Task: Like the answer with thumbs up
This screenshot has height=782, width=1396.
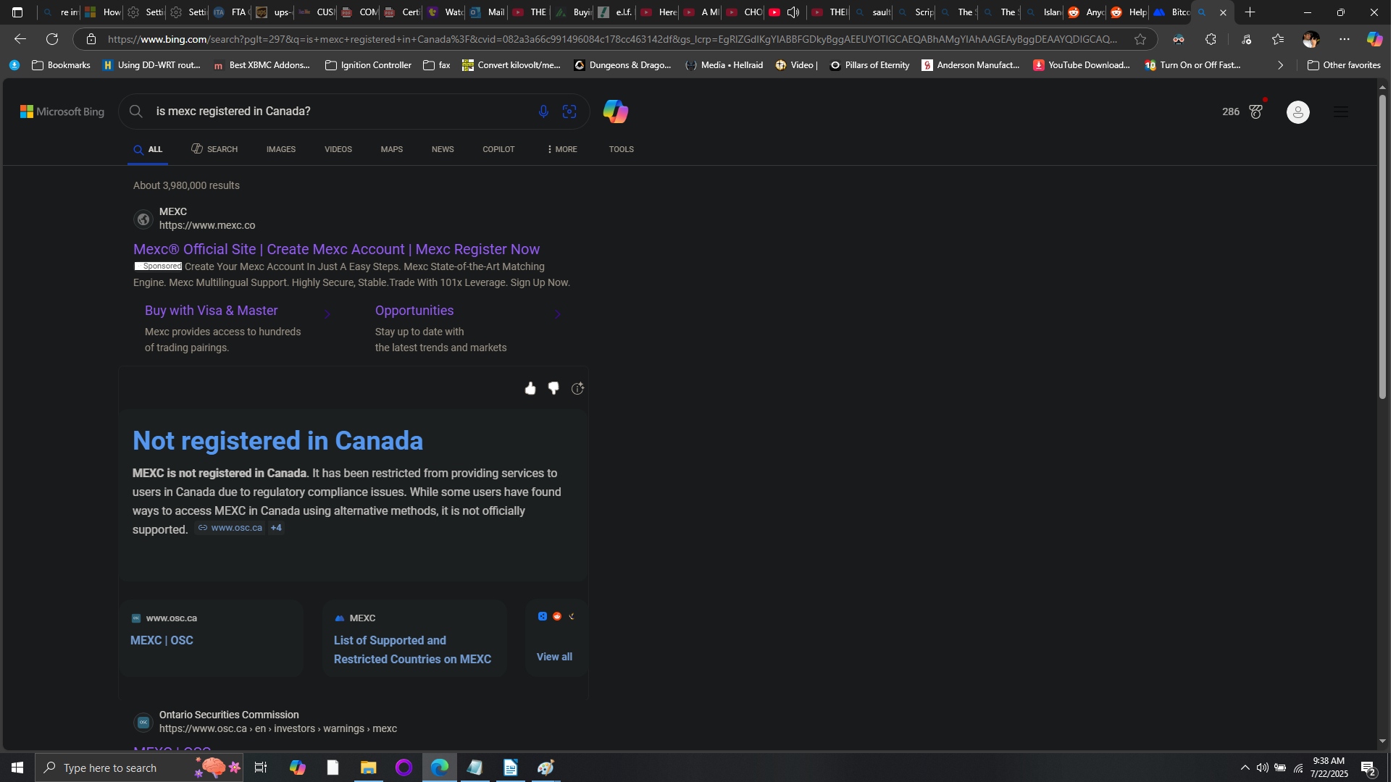Action: [x=530, y=389]
